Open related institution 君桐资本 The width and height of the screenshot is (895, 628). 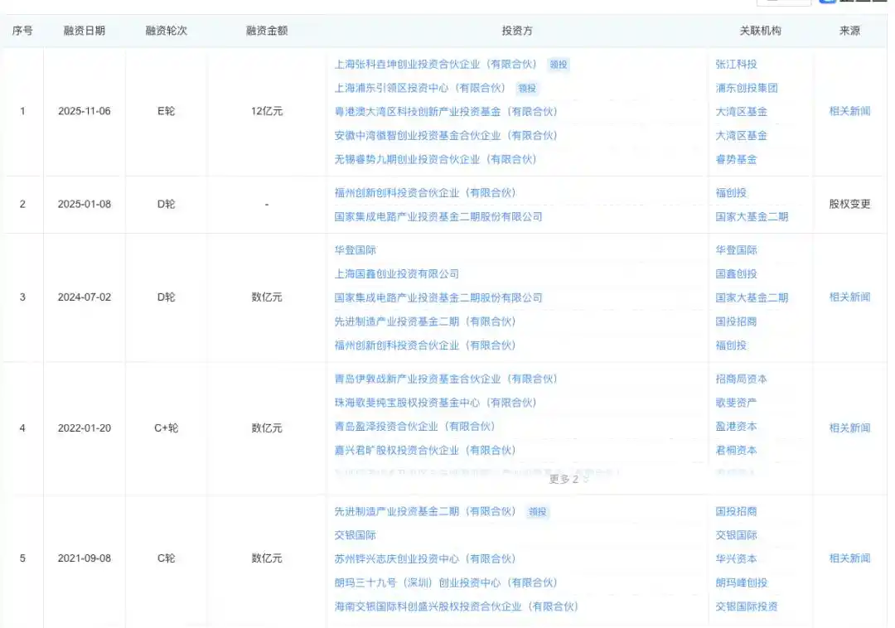(x=737, y=451)
